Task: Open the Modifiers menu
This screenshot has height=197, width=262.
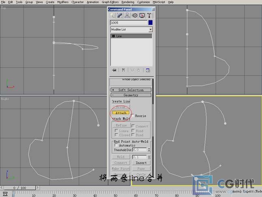Action: click(x=63, y=2)
